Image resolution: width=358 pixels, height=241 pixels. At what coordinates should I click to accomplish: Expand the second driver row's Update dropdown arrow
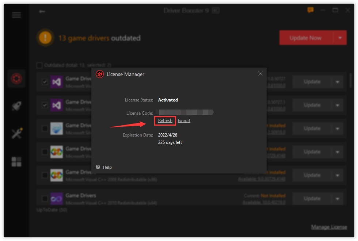click(x=337, y=105)
